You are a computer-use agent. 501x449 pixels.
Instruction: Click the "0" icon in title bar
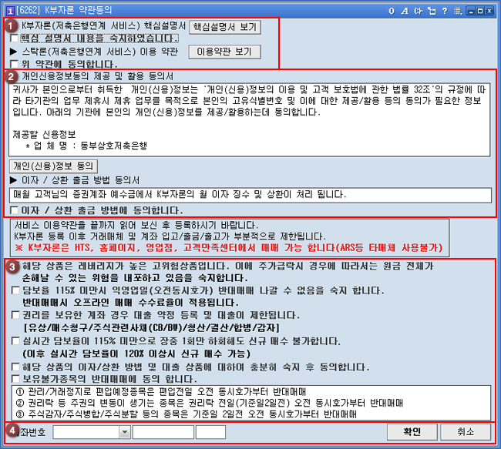393,9
